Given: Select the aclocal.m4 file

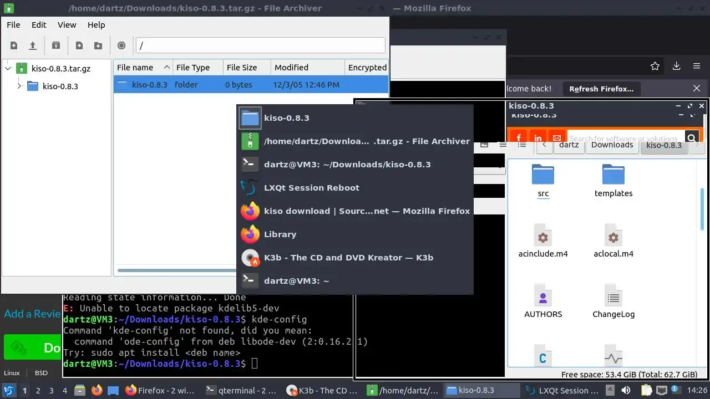Looking at the screenshot, I should pyautogui.click(x=613, y=241).
